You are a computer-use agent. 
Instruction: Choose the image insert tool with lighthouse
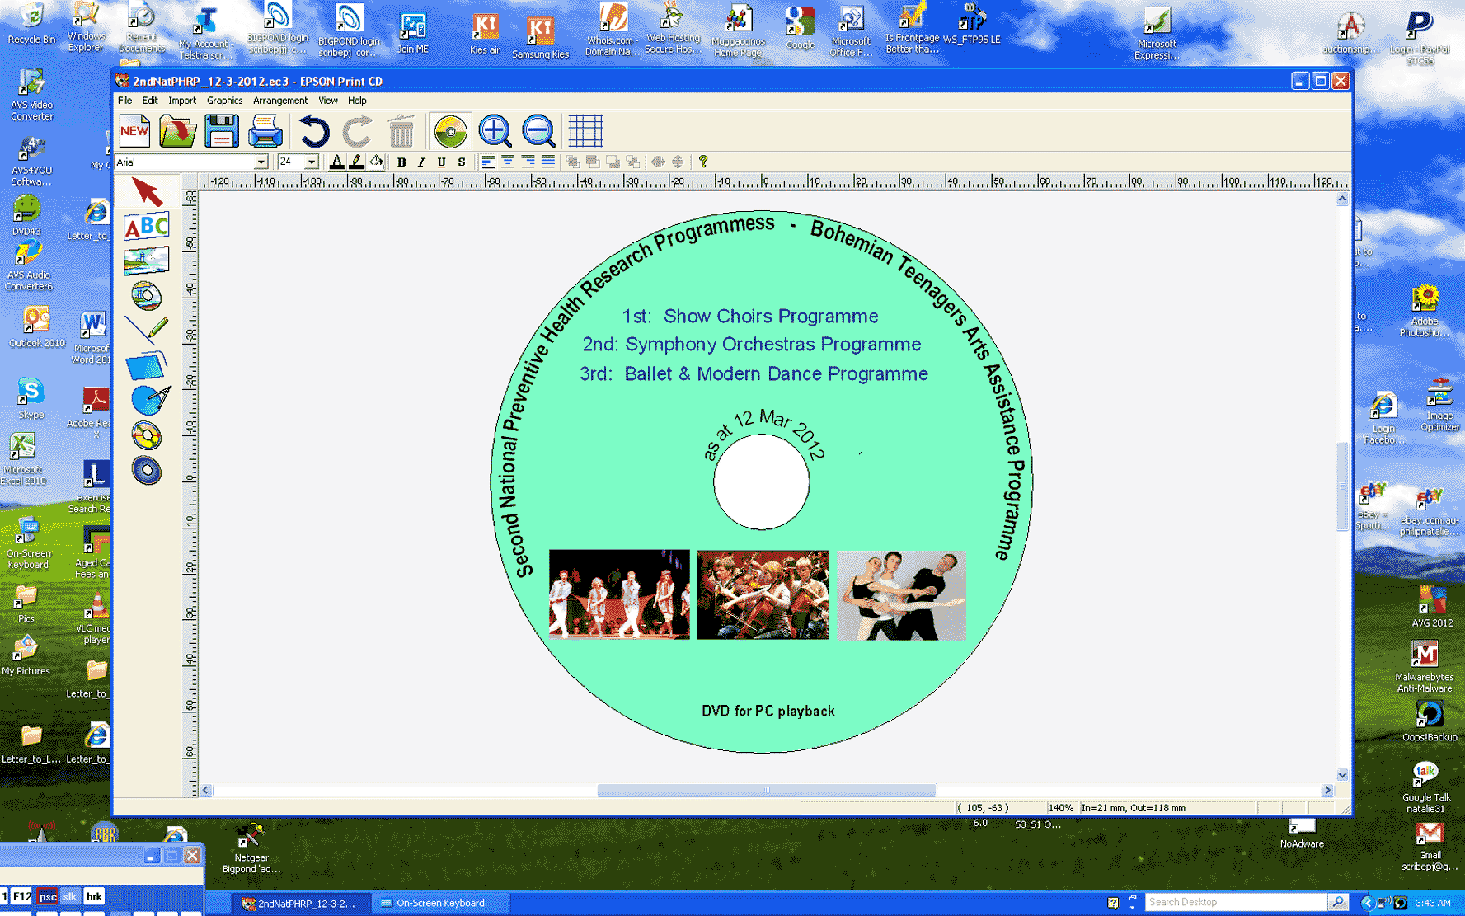[146, 261]
